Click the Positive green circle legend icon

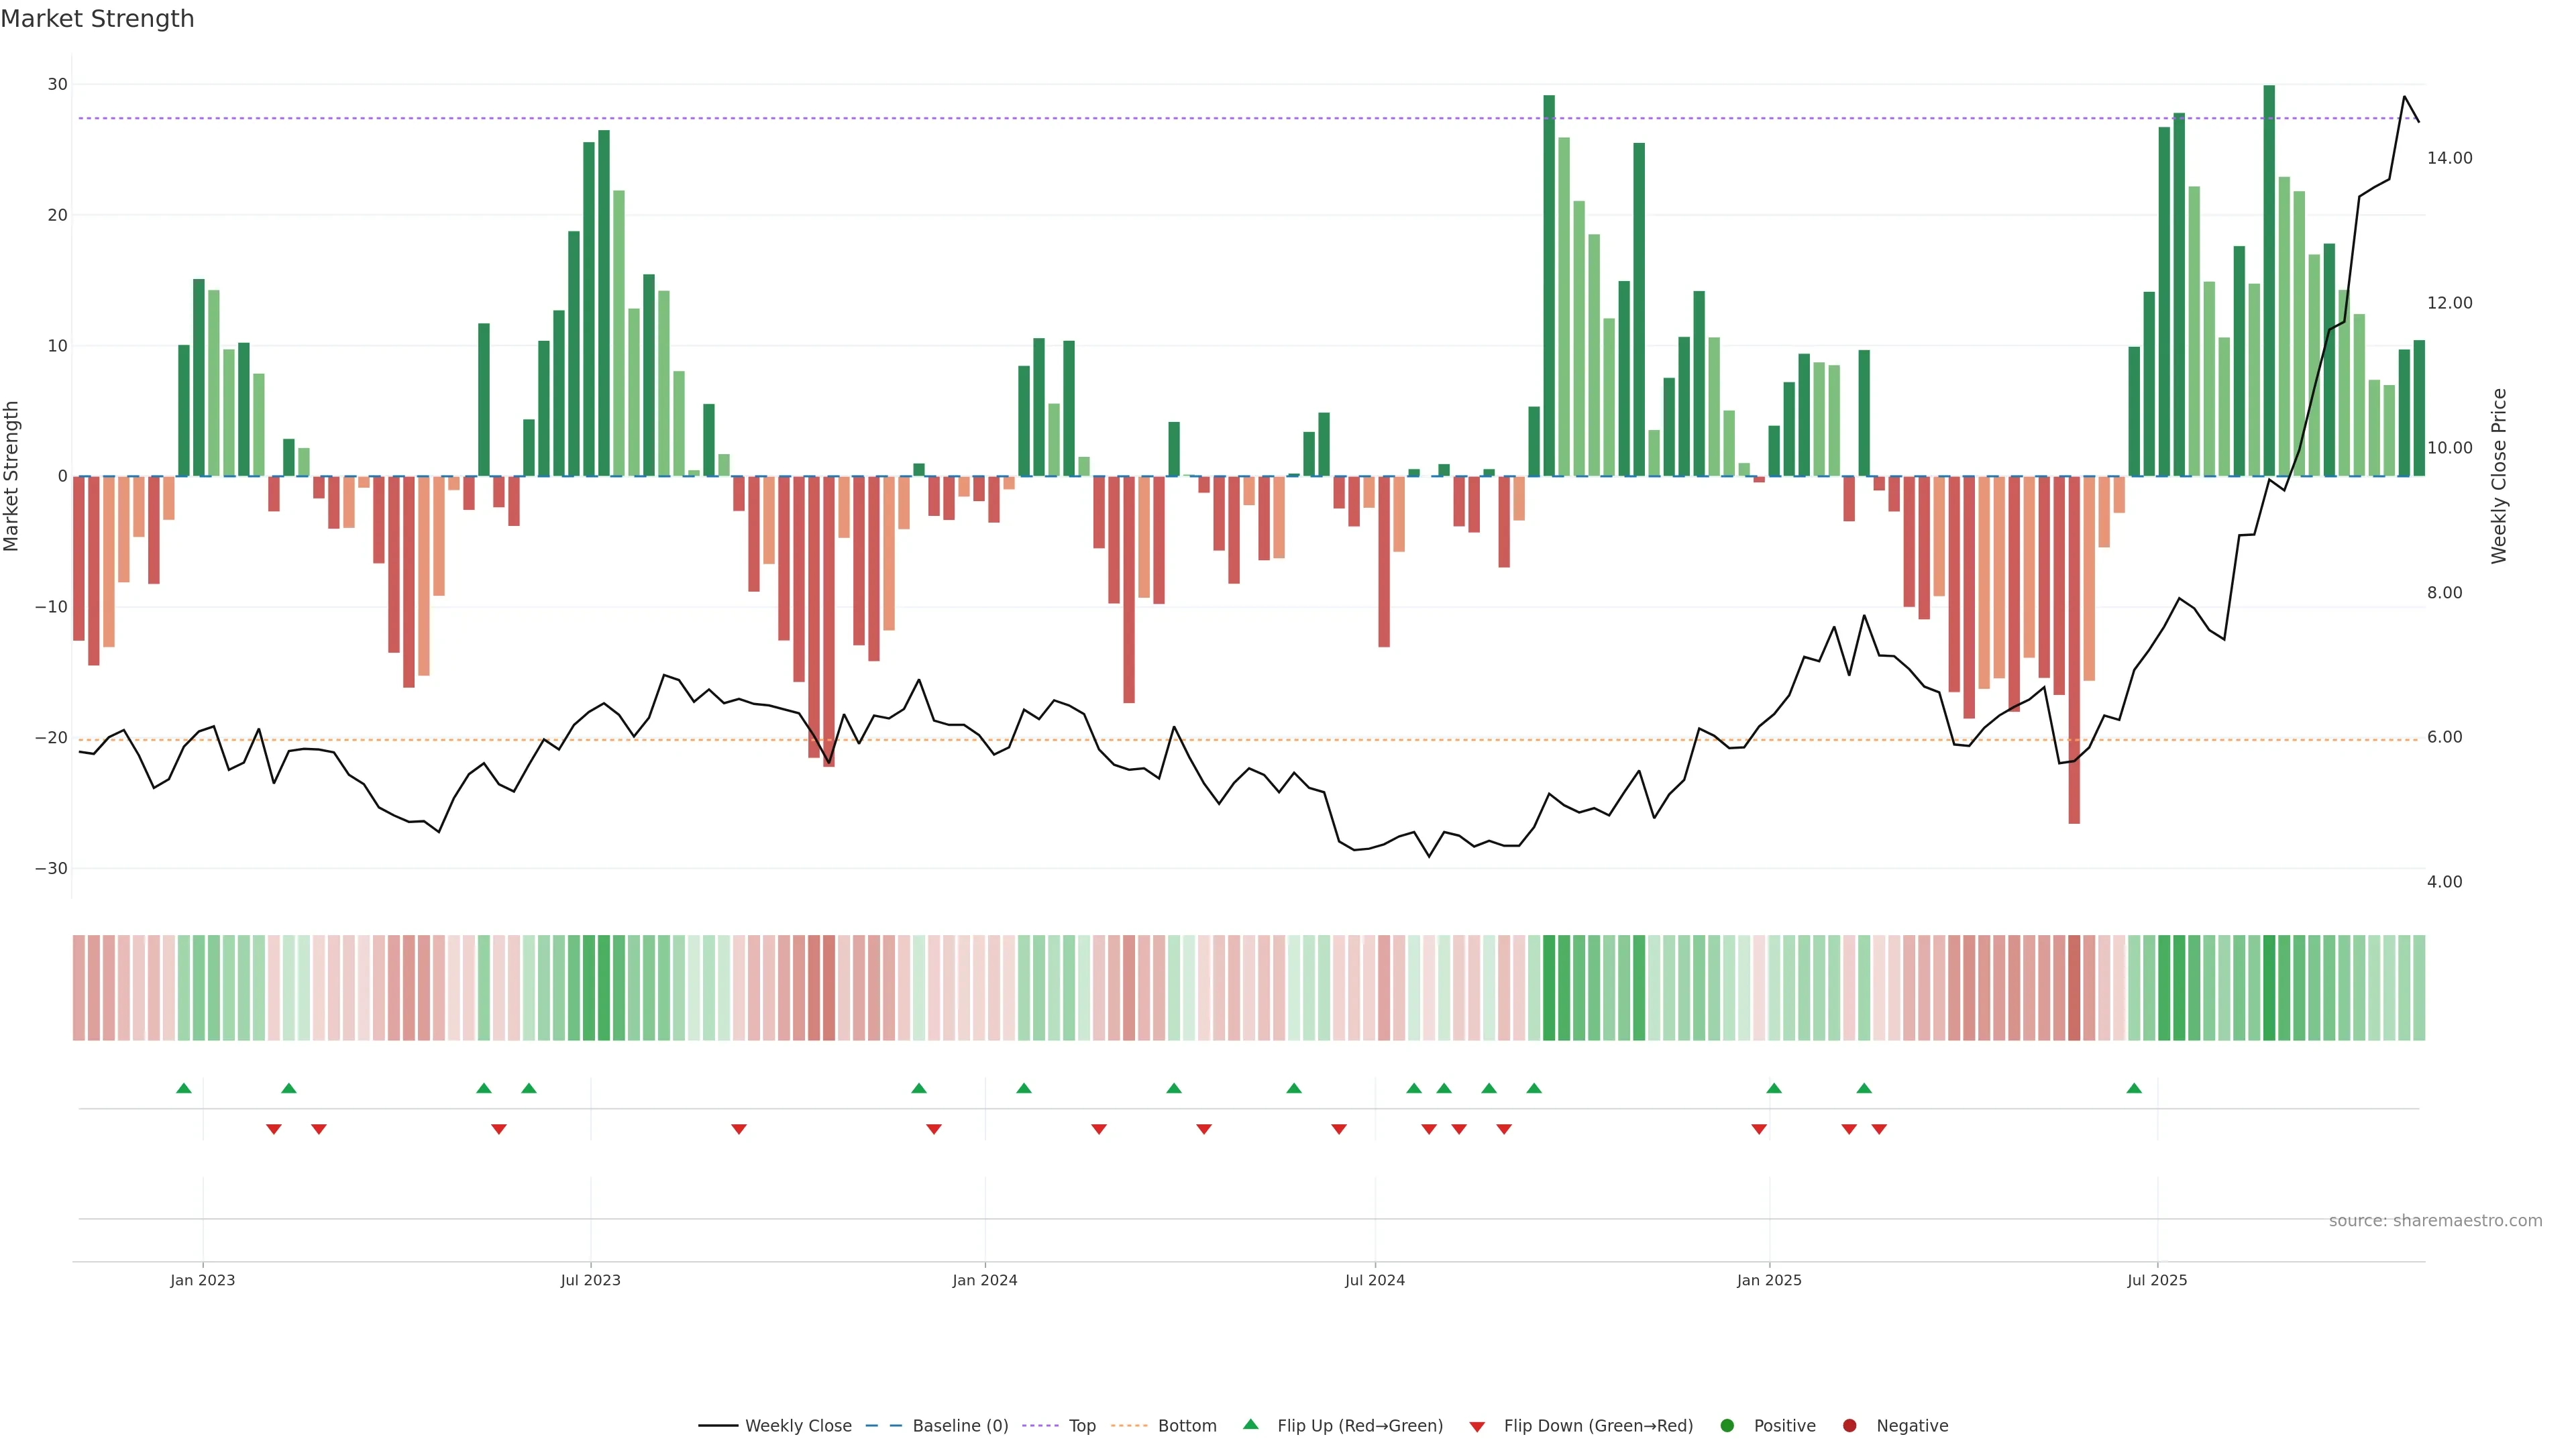point(1727,1426)
